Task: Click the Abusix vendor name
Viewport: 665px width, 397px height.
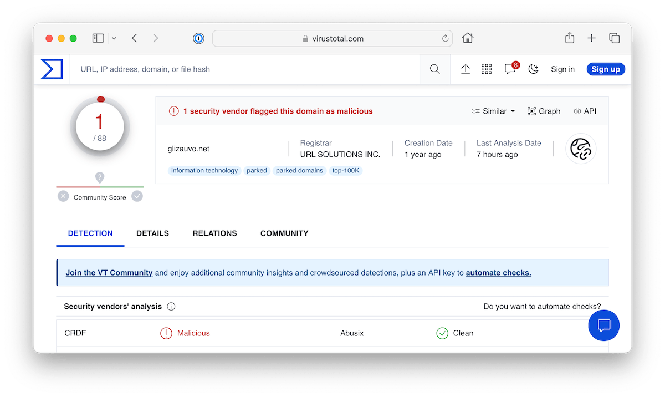Action: 352,333
